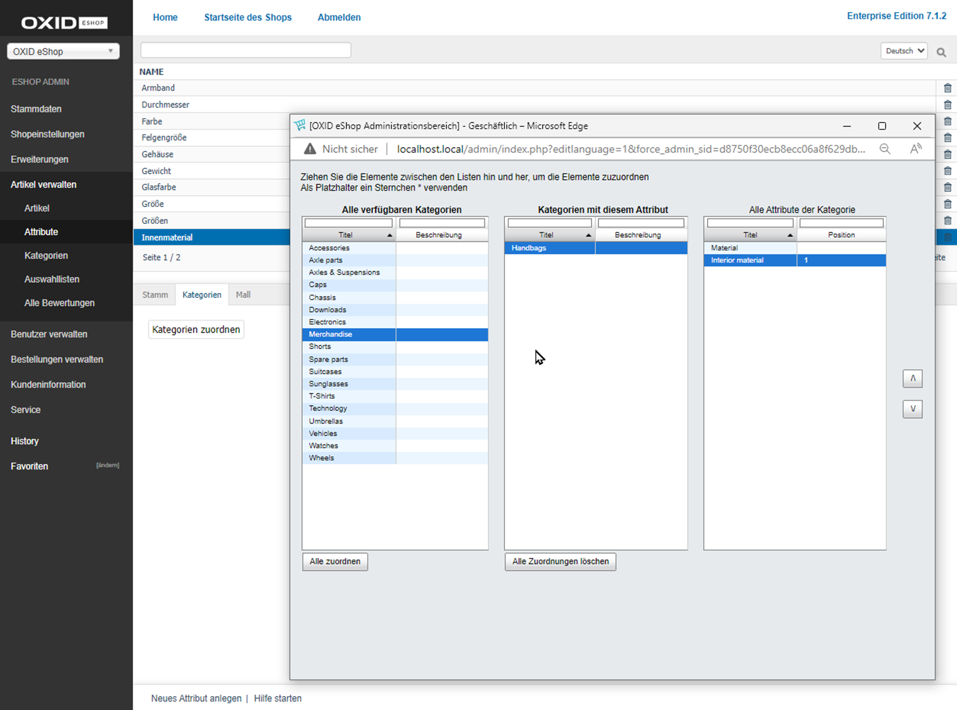Click the Hilfe starten link
Screen dimensions: 957x710
click(278, 699)
